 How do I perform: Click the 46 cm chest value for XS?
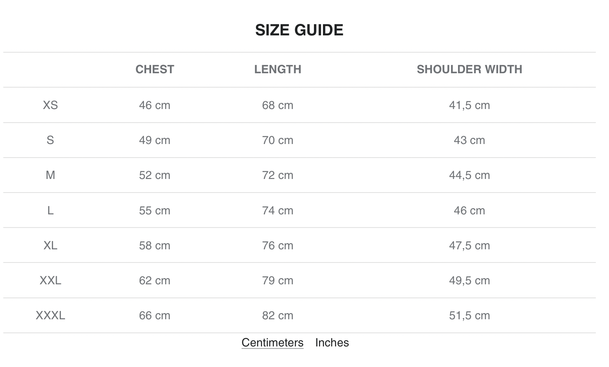pos(154,105)
